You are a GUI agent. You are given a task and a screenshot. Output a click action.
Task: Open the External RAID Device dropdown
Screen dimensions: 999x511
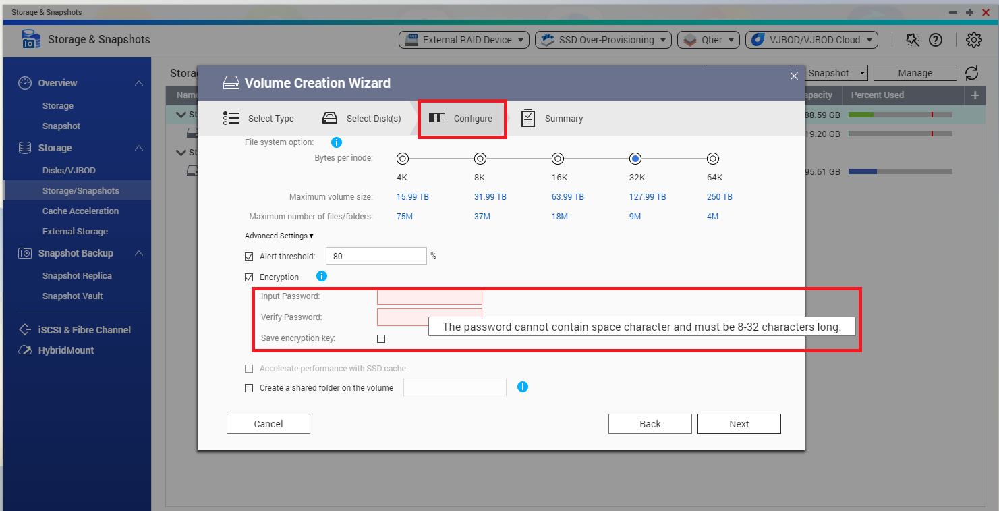tap(464, 40)
